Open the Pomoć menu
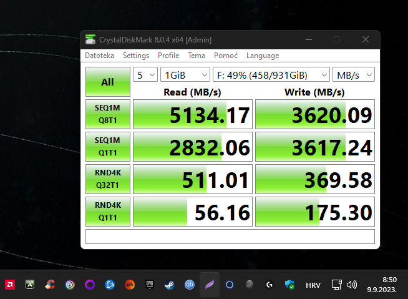This screenshot has height=299, width=408. (x=226, y=56)
